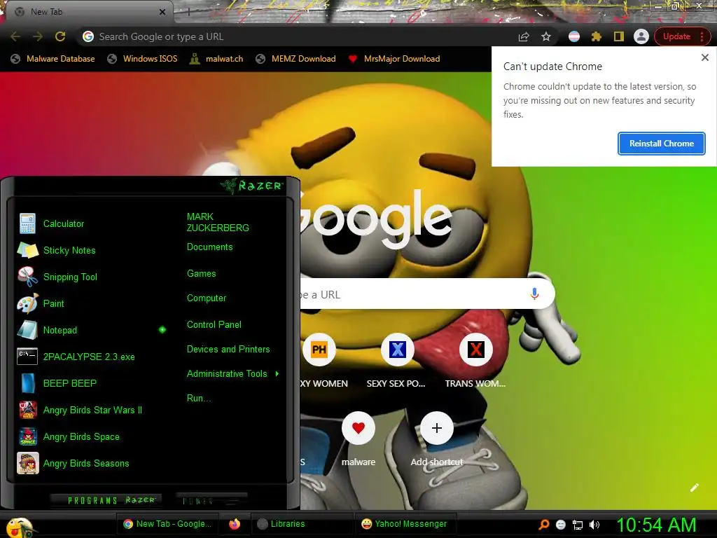Open the red X shortcut tile
This screenshot has width=717, height=538.
[x=475, y=350]
